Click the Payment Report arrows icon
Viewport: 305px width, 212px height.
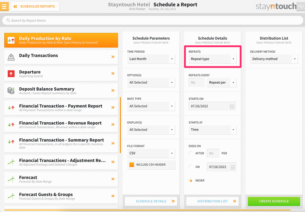[11, 107]
